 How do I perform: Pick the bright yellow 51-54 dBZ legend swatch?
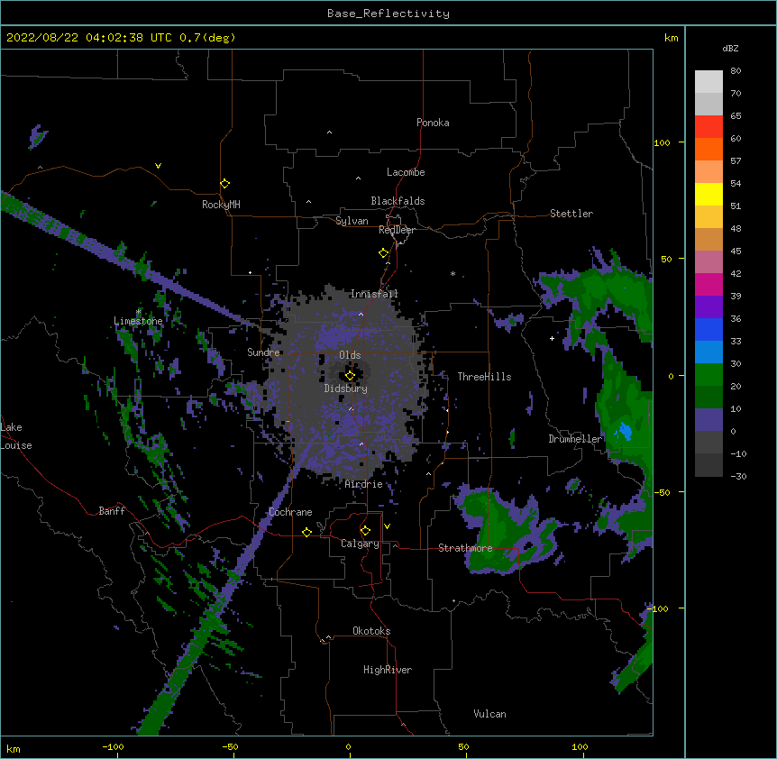coord(708,194)
